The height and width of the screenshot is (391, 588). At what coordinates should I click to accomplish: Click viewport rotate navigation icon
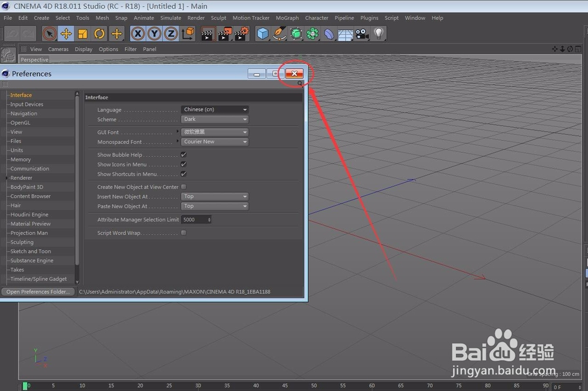(x=570, y=49)
